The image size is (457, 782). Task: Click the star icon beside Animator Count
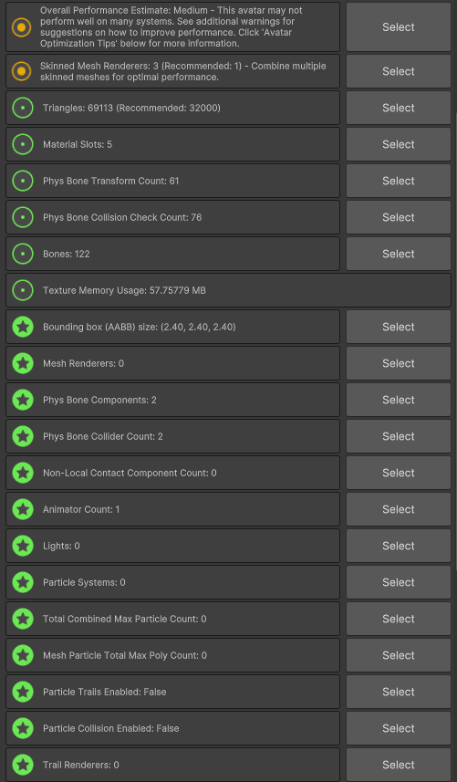tap(23, 509)
